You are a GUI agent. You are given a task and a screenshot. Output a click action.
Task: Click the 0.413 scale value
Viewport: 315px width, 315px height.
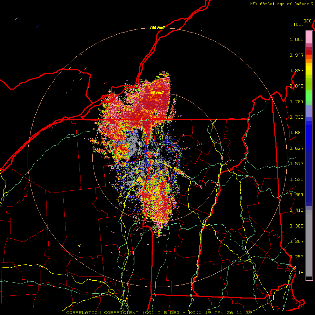296,210
